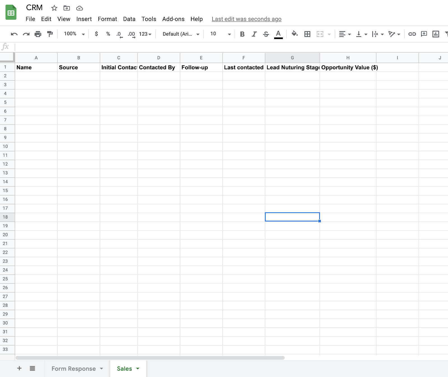448x377 pixels.
Task: Select the Opportunity Value header cell
Action: pyautogui.click(x=348, y=67)
